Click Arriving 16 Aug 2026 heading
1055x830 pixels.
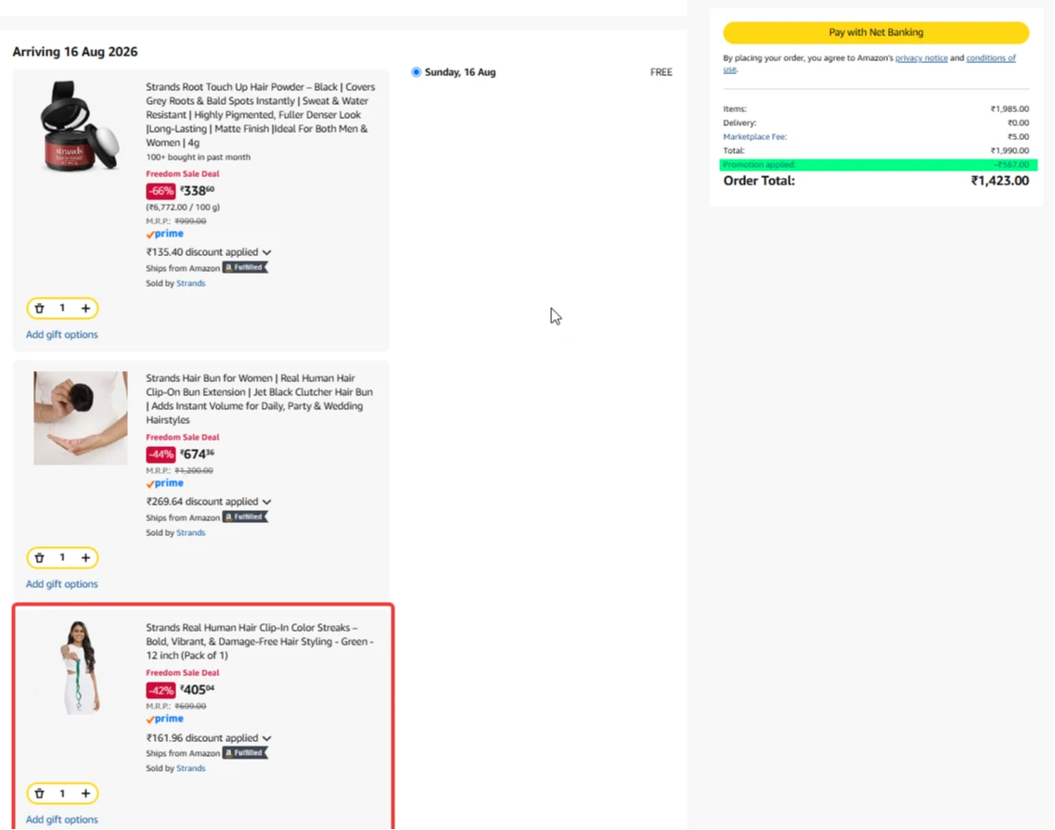pyautogui.click(x=74, y=52)
